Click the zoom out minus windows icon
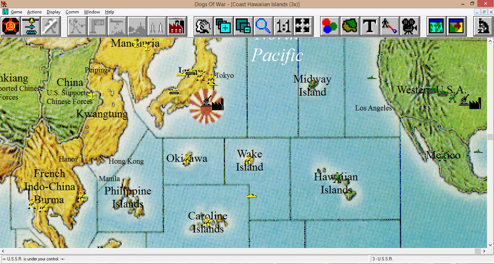Image resolution: width=494 pixels, height=264 pixels. [243, 26]
